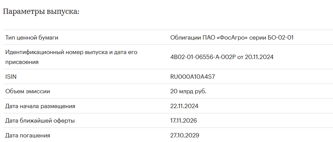Click the nearest offer date 17.11.2026
333x142 pixels.
(x=183, y=121)
